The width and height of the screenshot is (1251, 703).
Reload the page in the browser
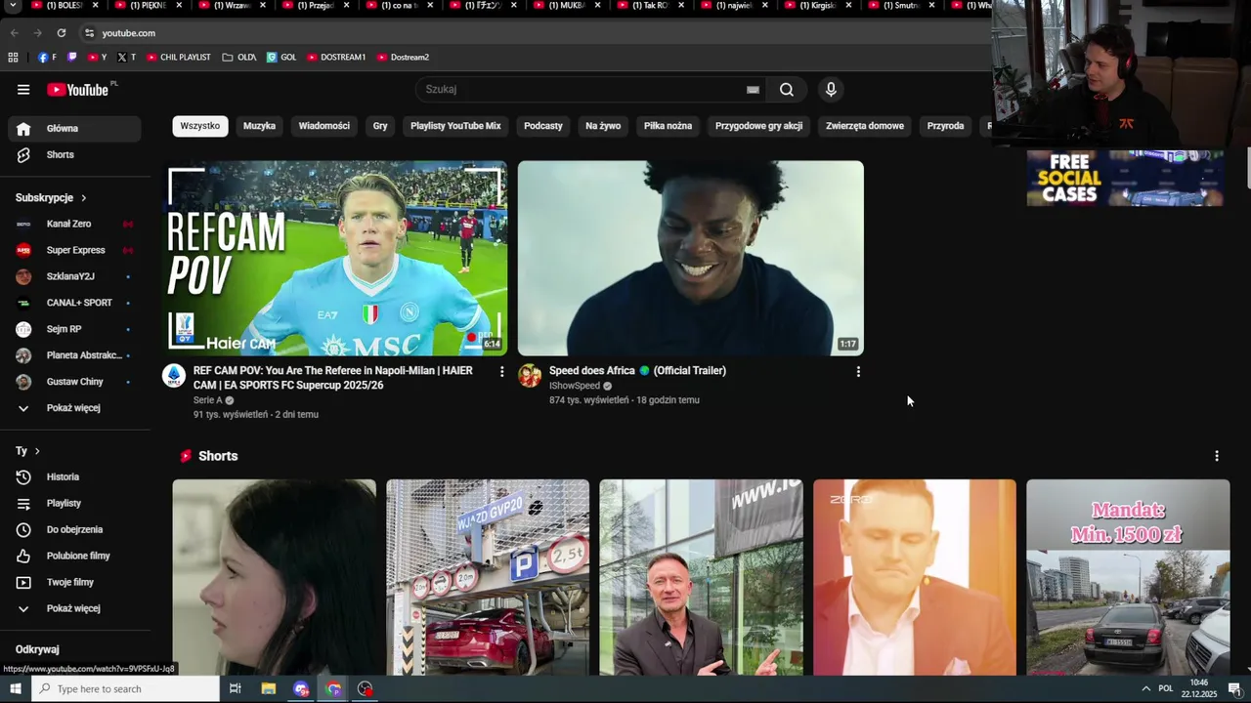(x=61, y=33)
